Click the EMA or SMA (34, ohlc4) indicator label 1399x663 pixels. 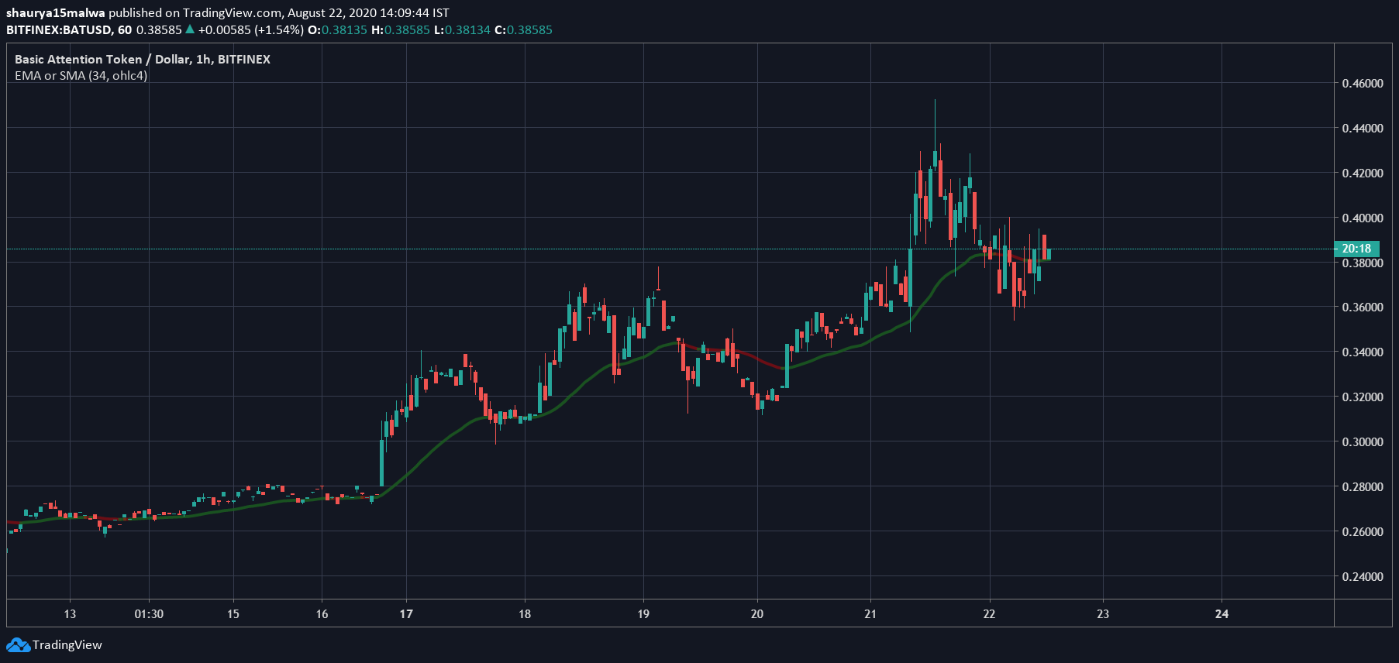pos(81,75)
